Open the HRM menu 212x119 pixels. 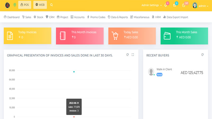click(x=156, y=17)
